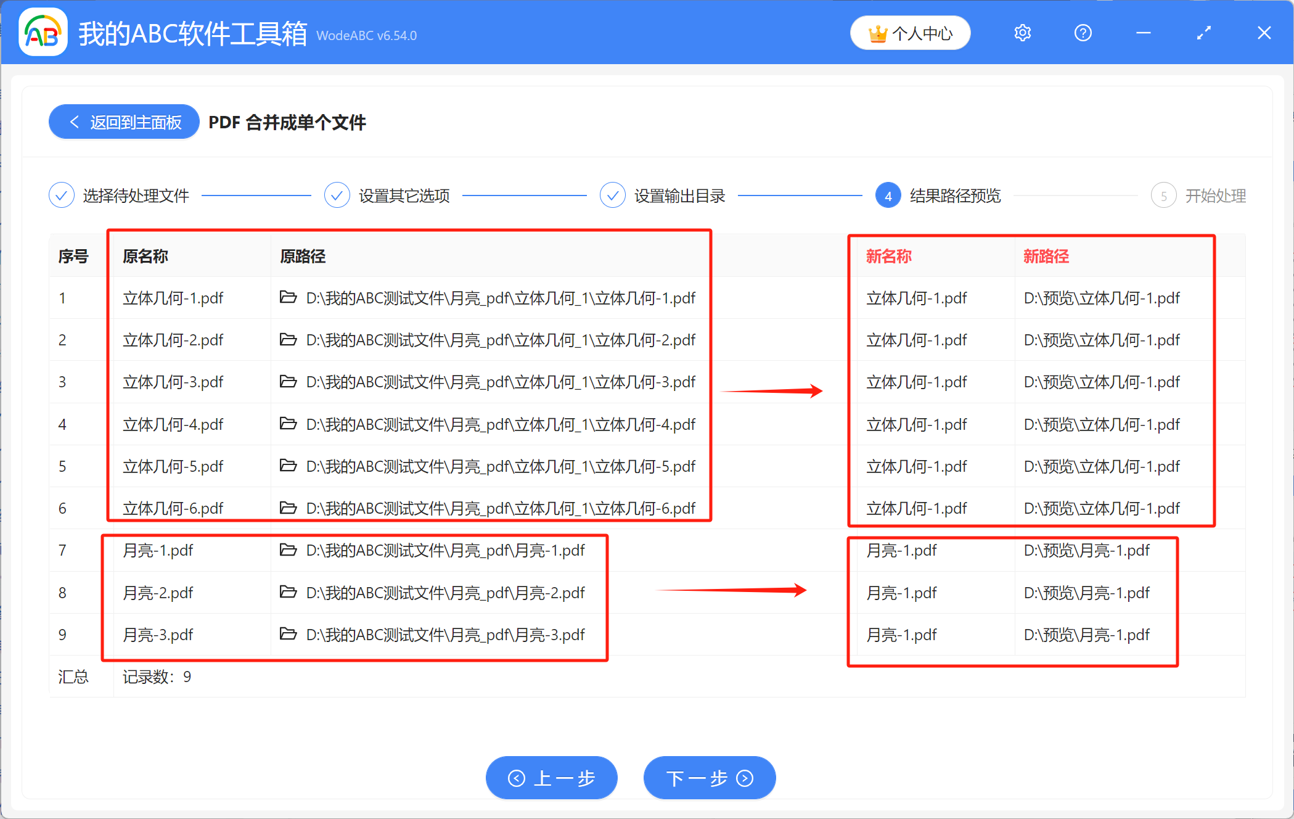
Task: Click the ABC app logo icon
Action: pos(42,32)
